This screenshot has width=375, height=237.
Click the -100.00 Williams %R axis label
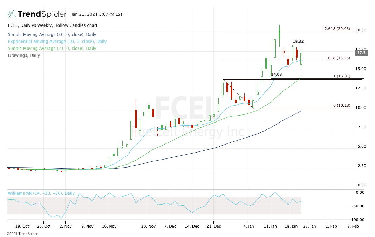tap(356, 220)
